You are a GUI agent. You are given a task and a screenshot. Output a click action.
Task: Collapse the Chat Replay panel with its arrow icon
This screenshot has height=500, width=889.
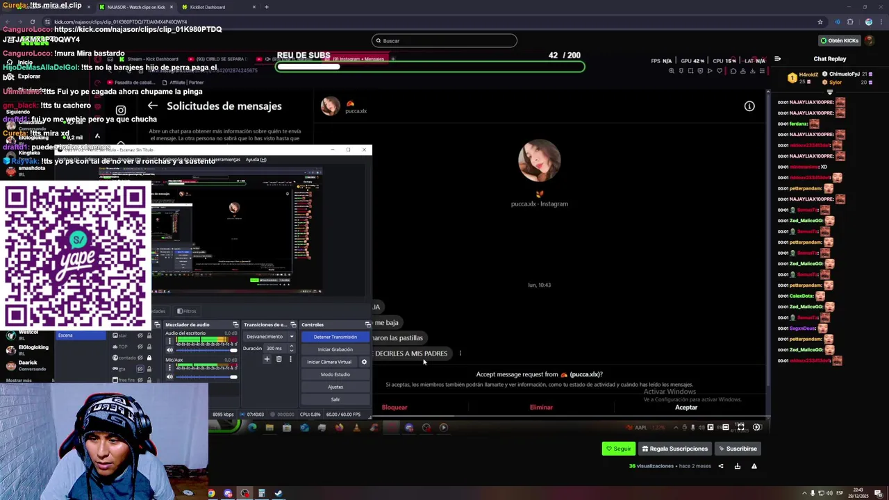(x=778, y=59)
